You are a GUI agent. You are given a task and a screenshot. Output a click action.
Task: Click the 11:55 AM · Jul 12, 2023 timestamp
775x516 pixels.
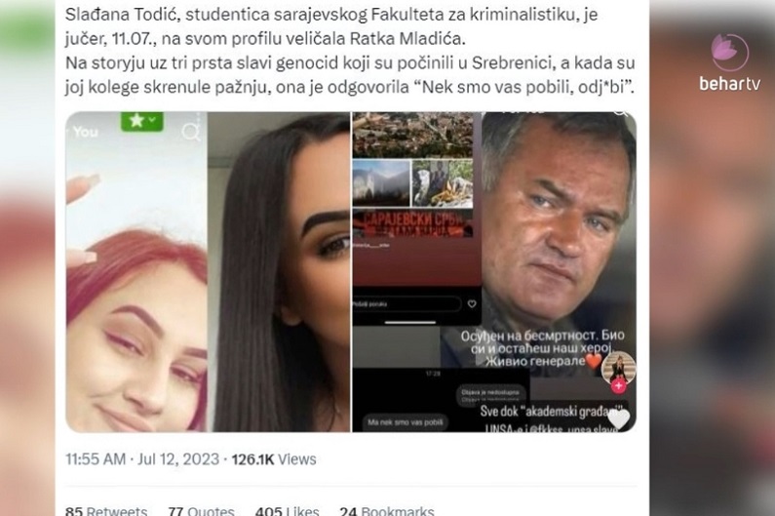tap(142, 459)
